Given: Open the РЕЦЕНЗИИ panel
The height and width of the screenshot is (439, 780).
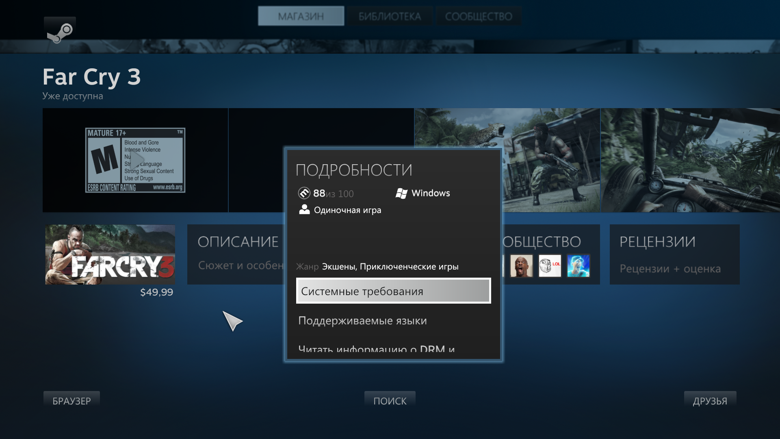Looking at the screenshot, I should click(674, 254).
